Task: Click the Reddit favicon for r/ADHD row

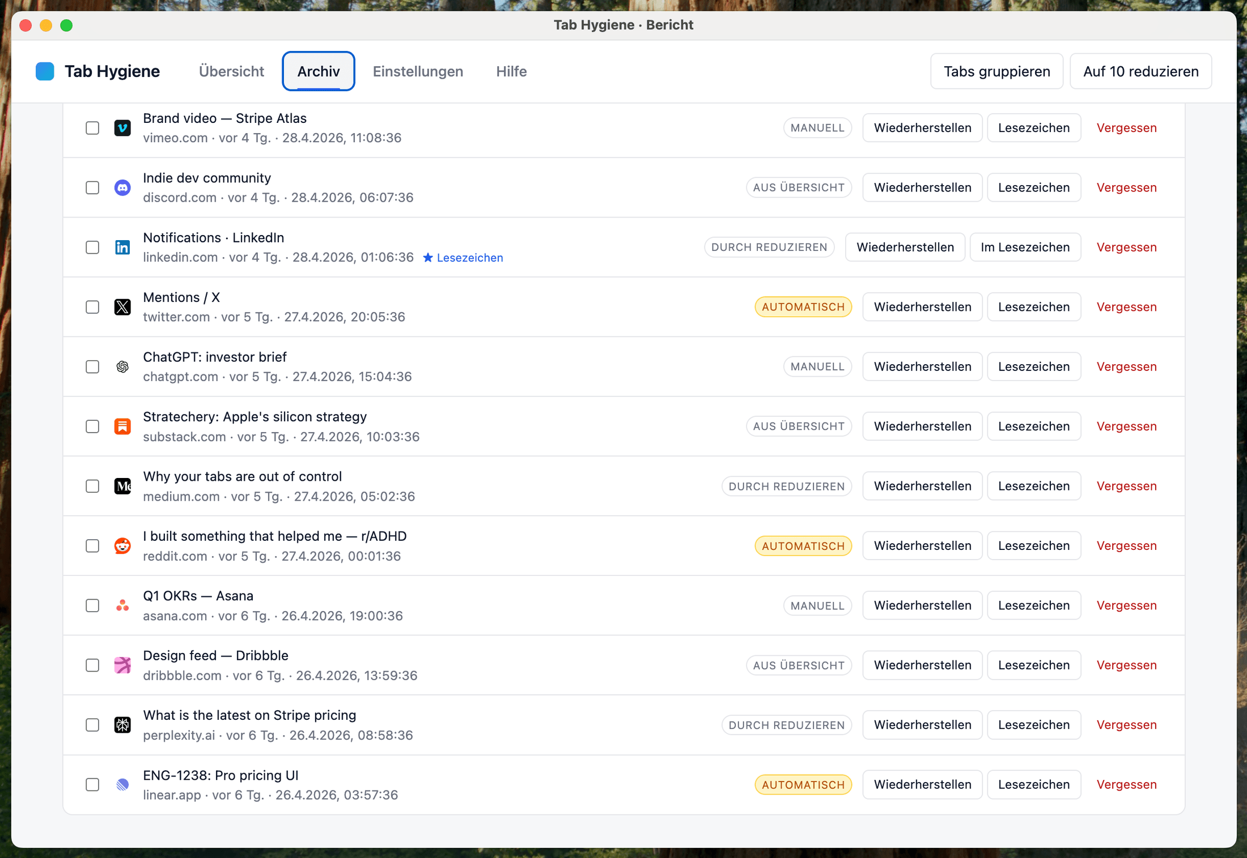Action: 122,546
